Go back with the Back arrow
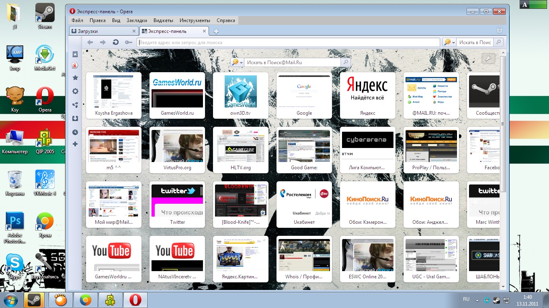549x308 pixels. [90, 42]
